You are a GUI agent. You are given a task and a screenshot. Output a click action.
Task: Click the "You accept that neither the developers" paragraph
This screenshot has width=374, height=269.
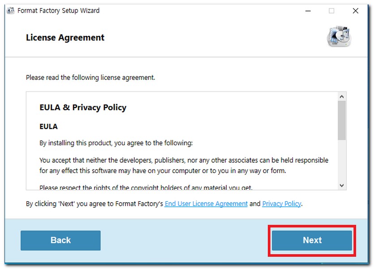(184, 165)
